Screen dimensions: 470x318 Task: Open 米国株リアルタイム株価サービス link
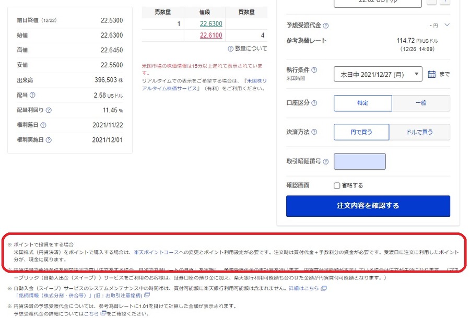click(x=204, y=85)
